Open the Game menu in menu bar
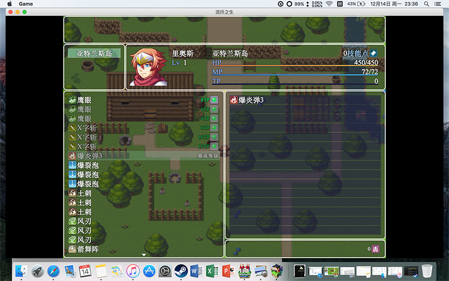 point(26,4)
